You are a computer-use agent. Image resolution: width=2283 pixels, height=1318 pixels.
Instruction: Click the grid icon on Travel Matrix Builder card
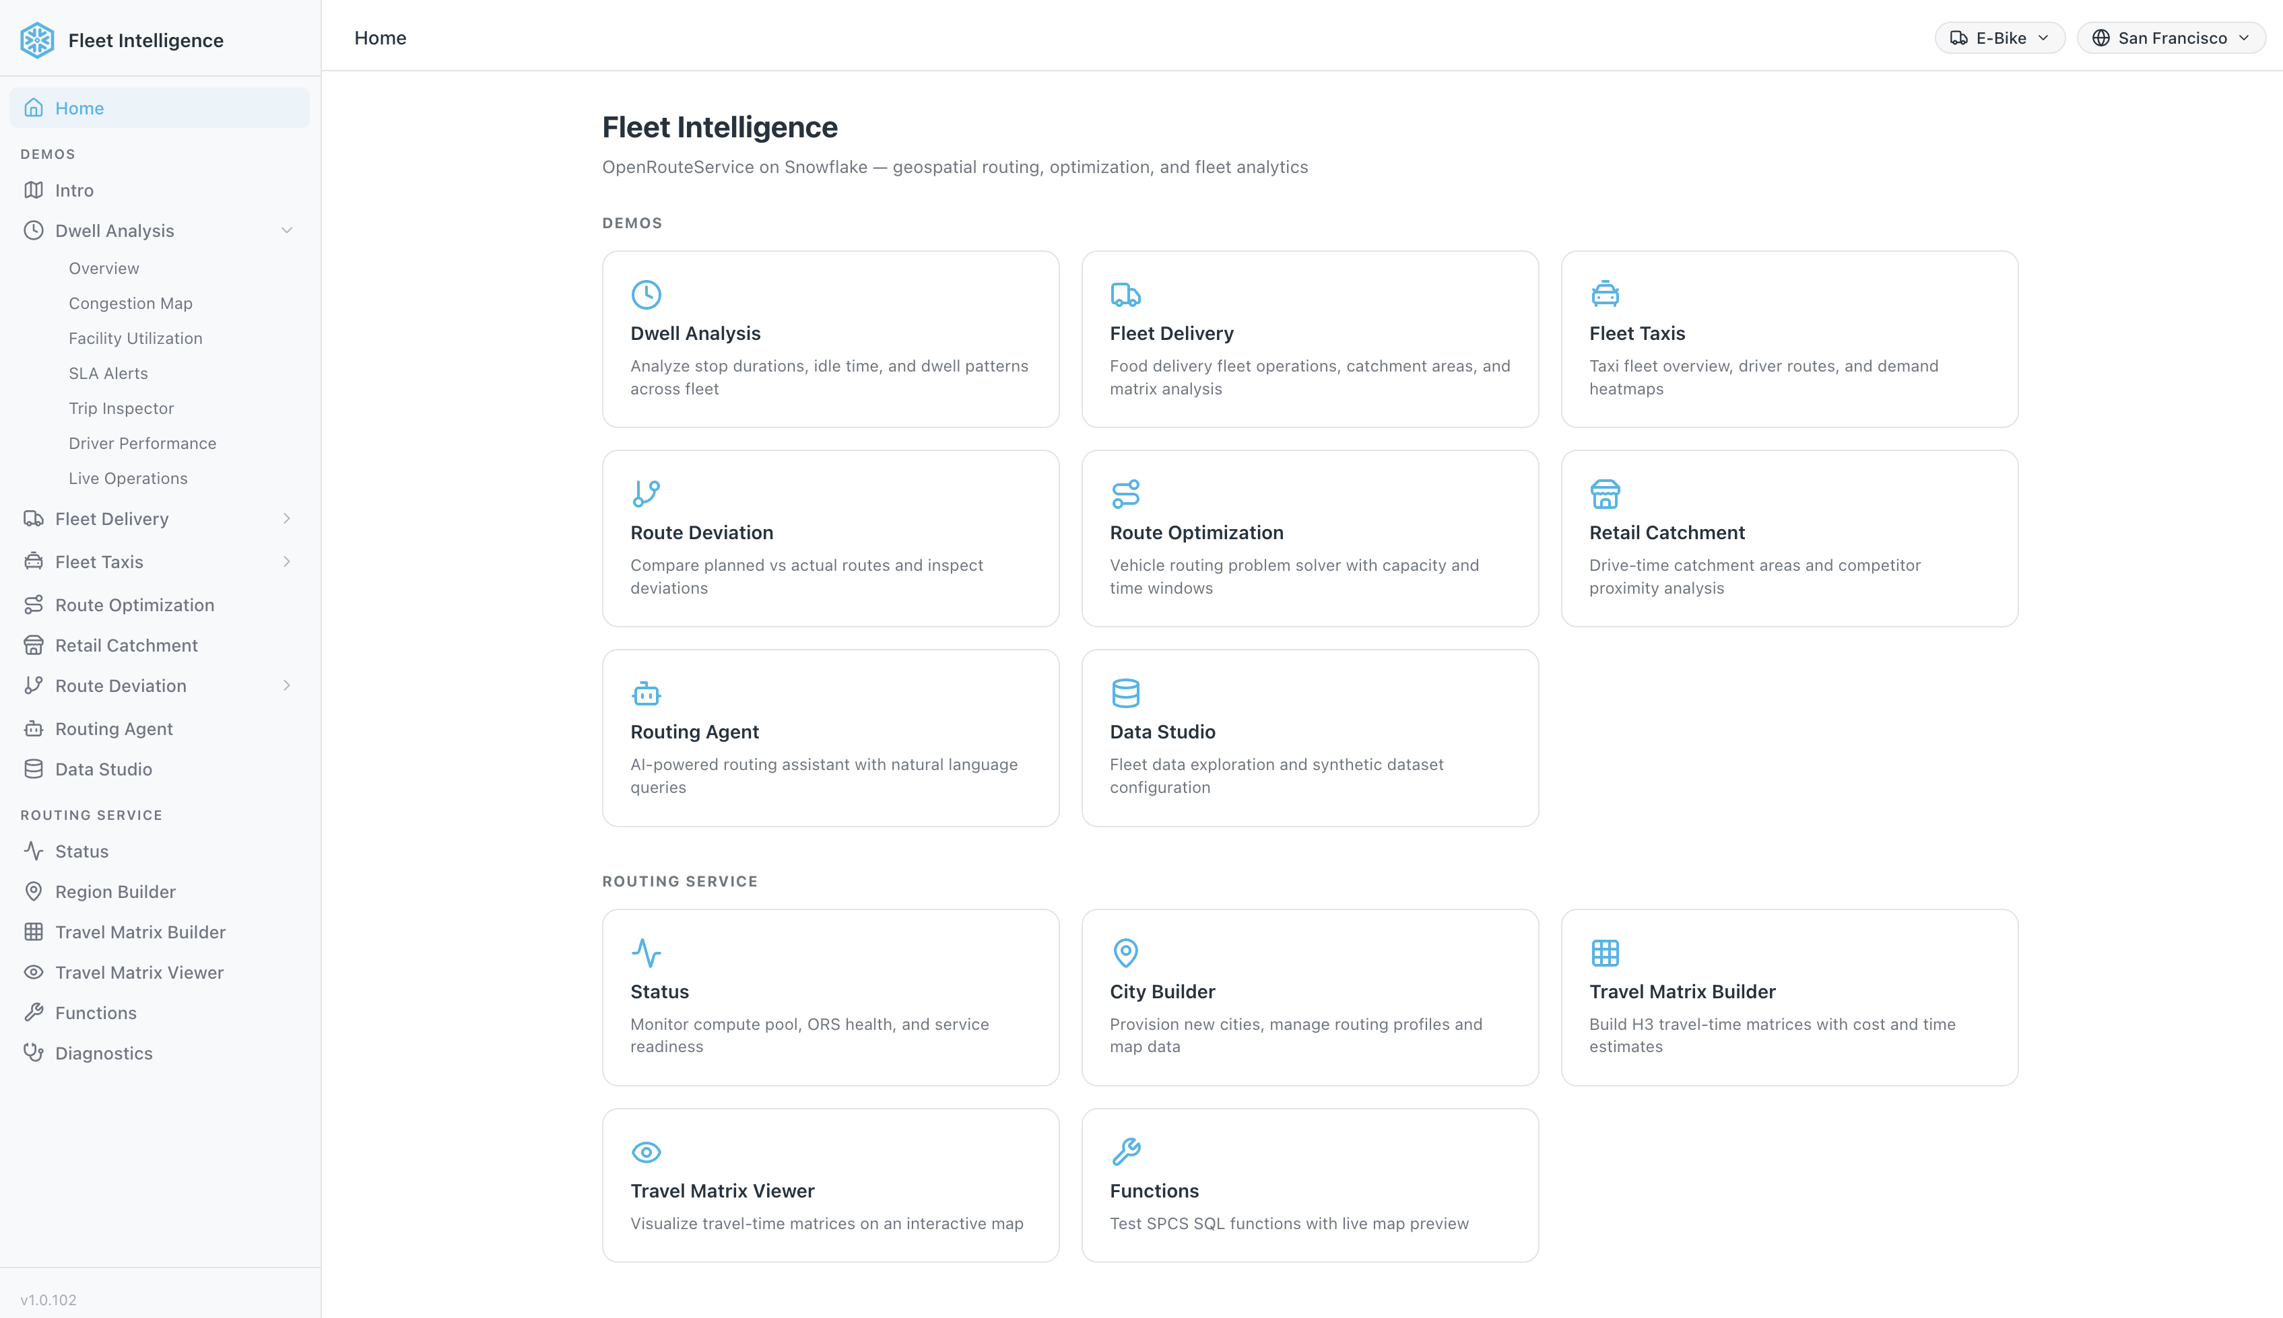tap(1605, 952)
